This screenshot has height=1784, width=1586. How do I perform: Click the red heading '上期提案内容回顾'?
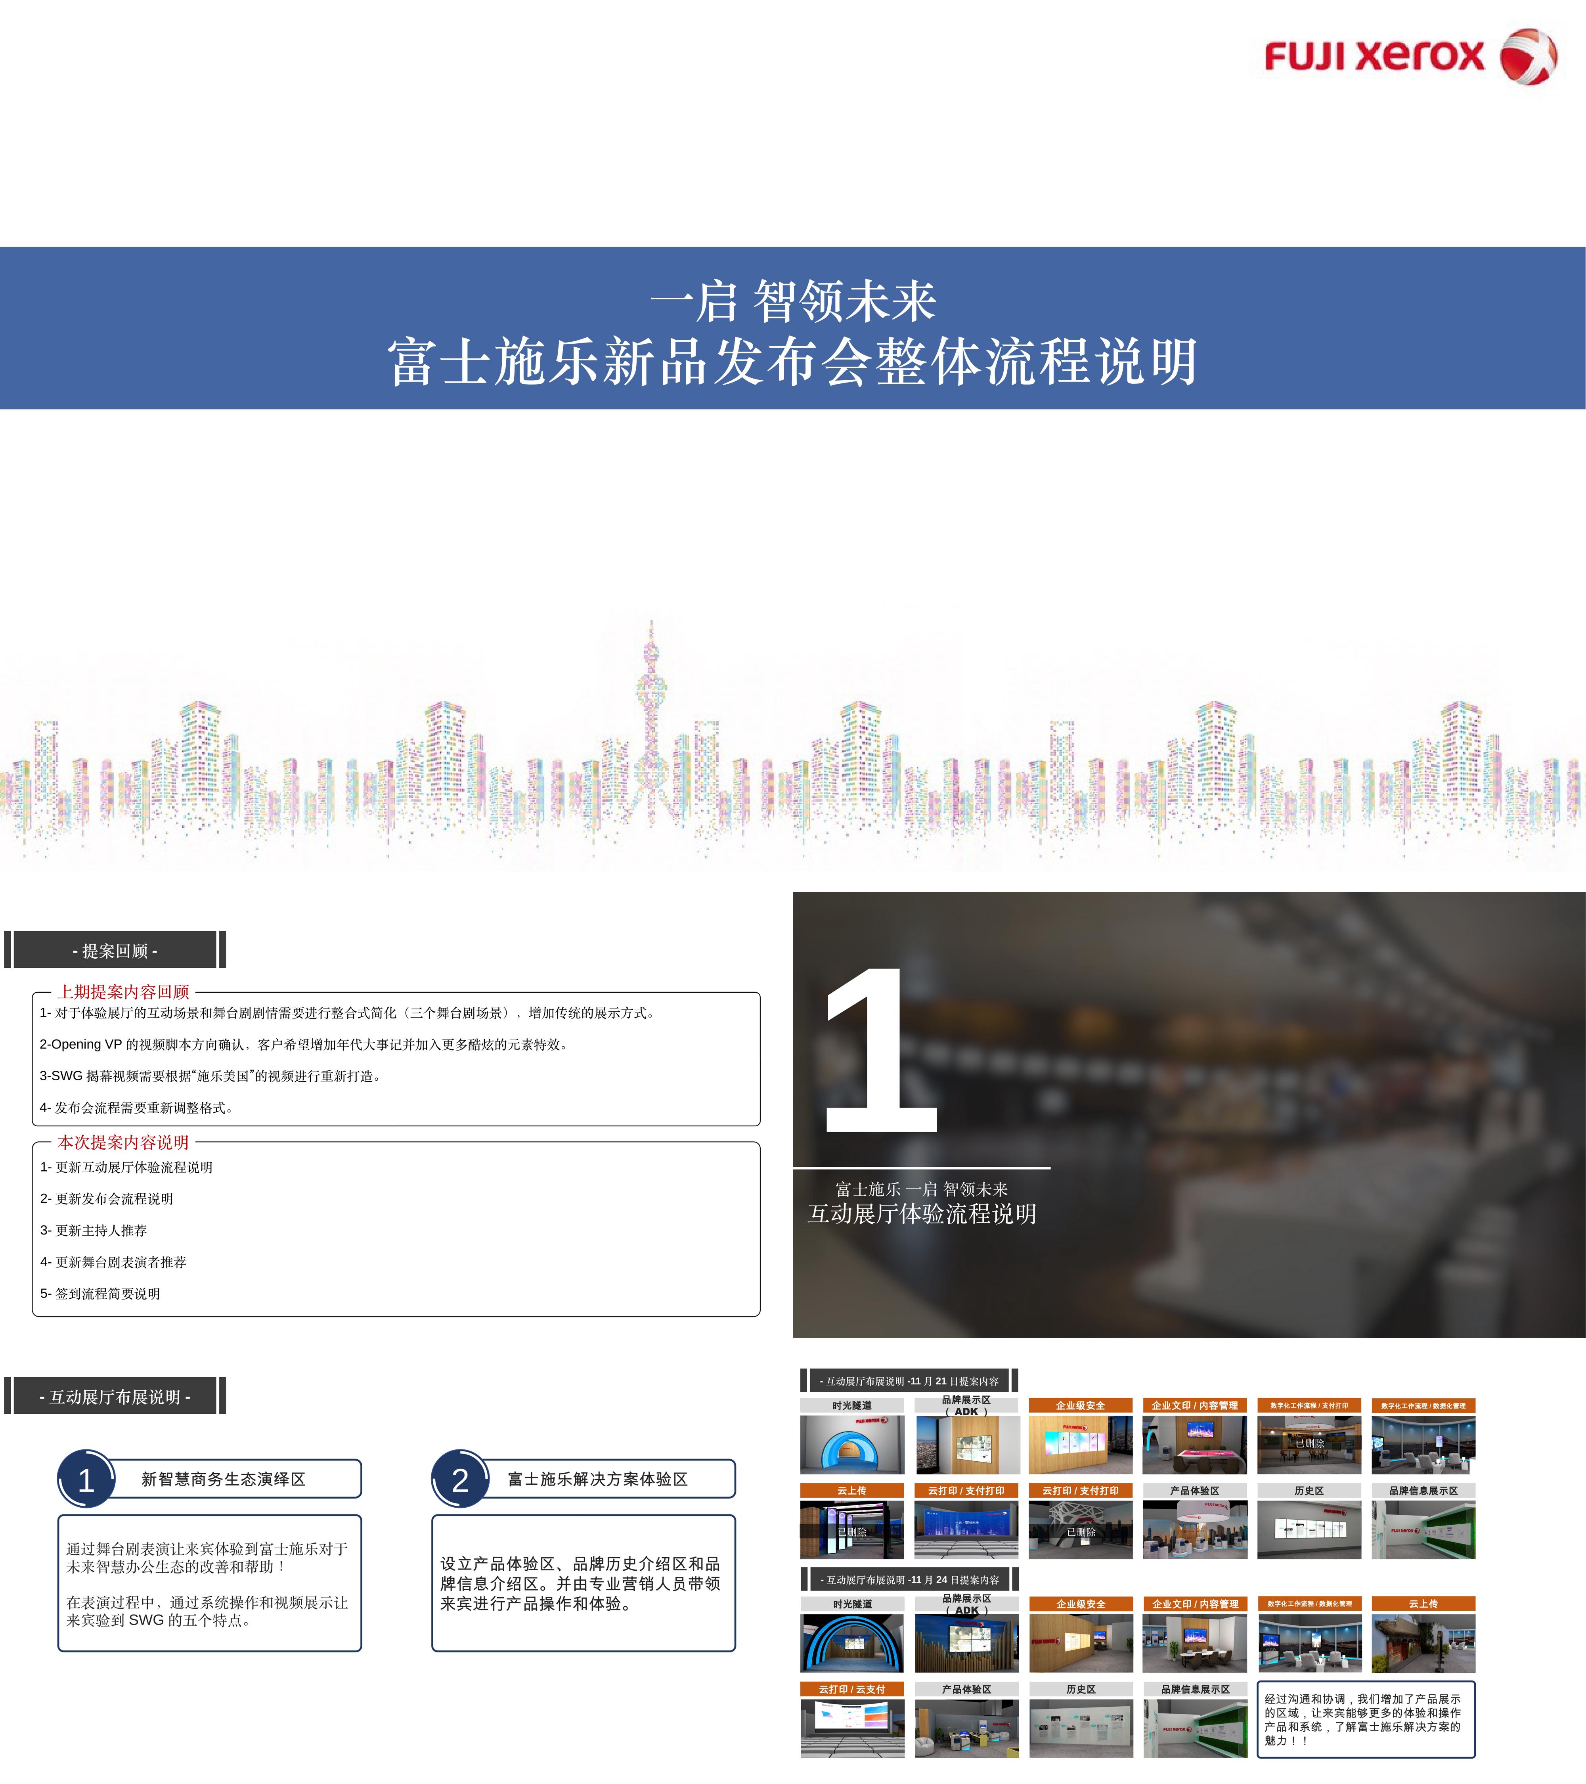coord(123,992)
